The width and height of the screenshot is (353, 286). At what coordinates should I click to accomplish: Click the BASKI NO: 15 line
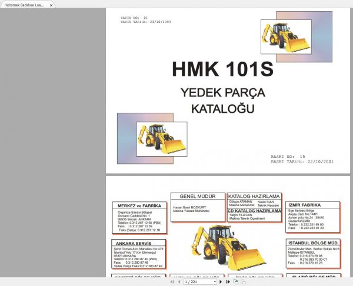click(288, 157)
